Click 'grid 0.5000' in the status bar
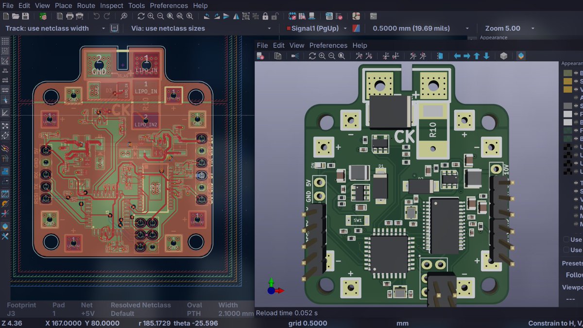Viewport: 583px width, 328px height. [308, 323]
